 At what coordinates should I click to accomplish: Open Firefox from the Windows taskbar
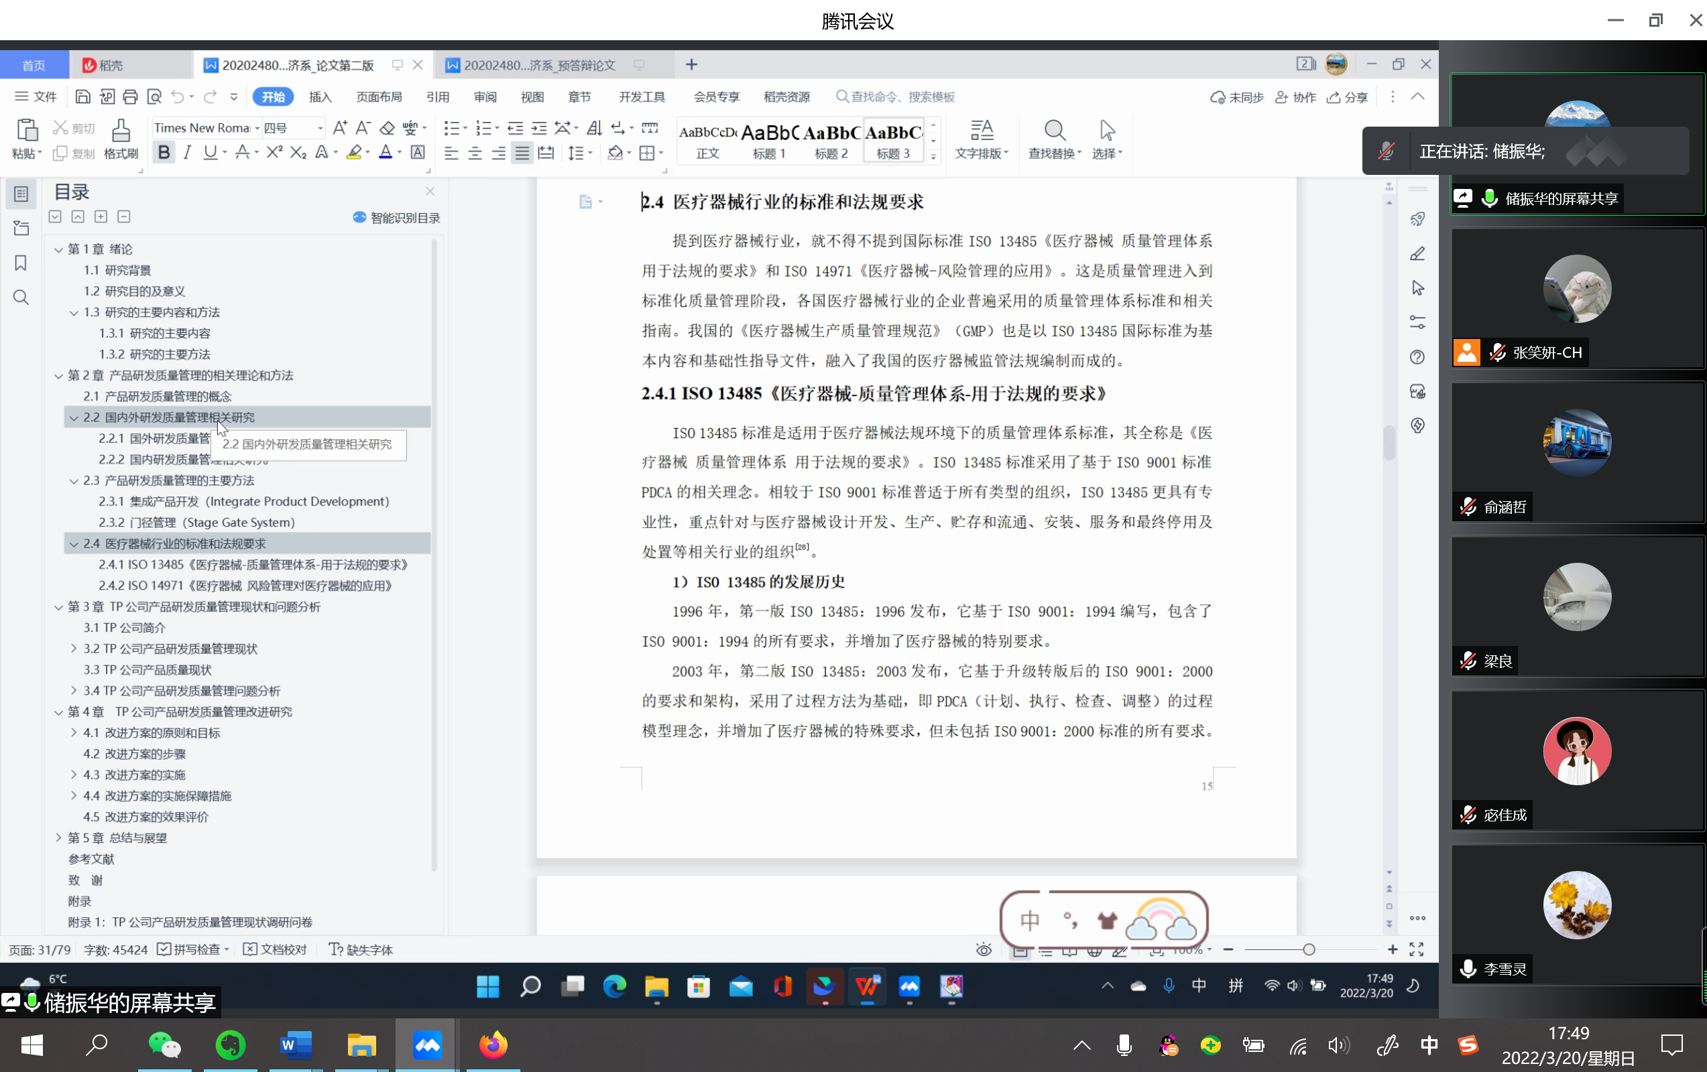493,1045
